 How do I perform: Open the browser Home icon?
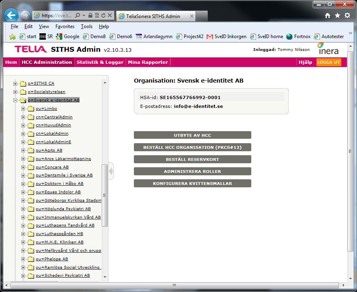[x=328, y=16]
